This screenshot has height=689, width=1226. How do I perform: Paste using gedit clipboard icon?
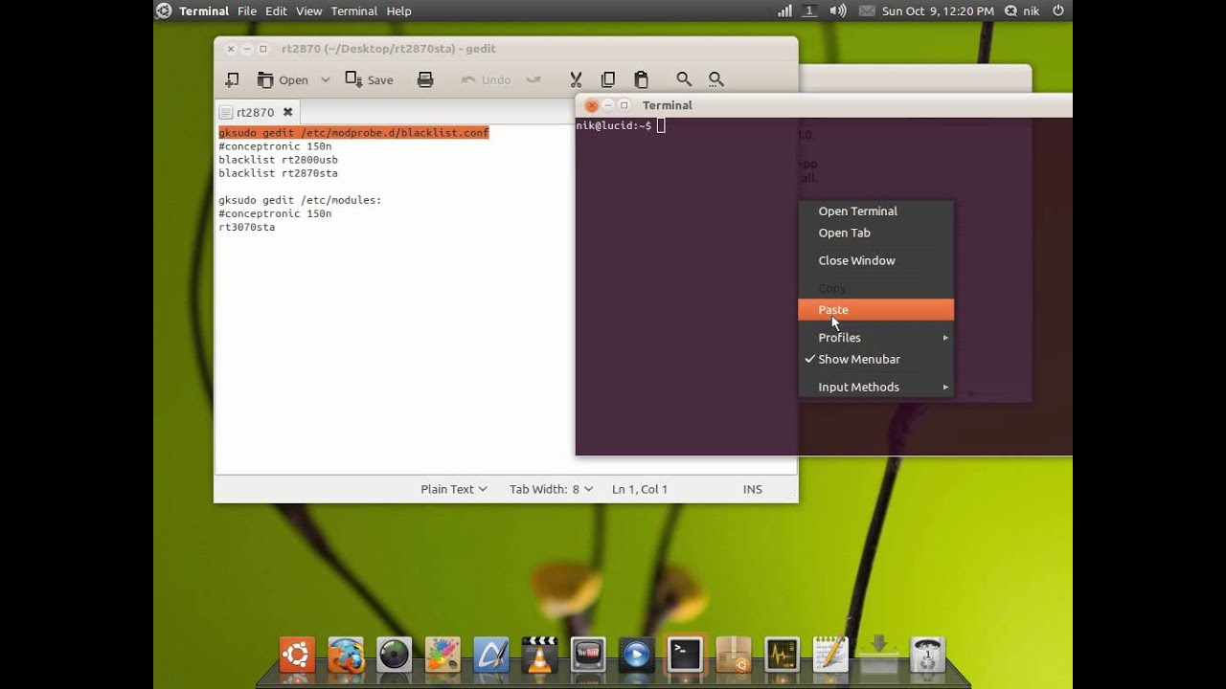click(641, 79)
